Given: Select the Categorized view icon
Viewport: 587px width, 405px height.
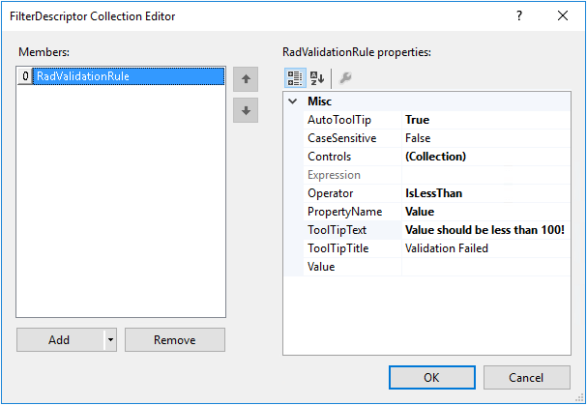Looking at the screenshot, I should pyautogui.click(x=295, y=78).
